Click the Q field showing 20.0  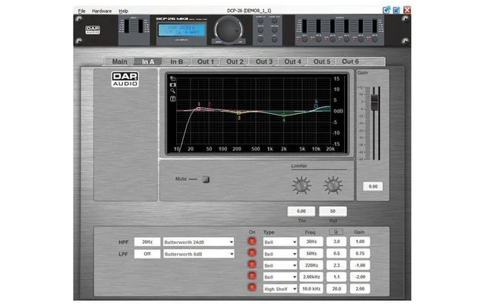click(x=336, y=289)
